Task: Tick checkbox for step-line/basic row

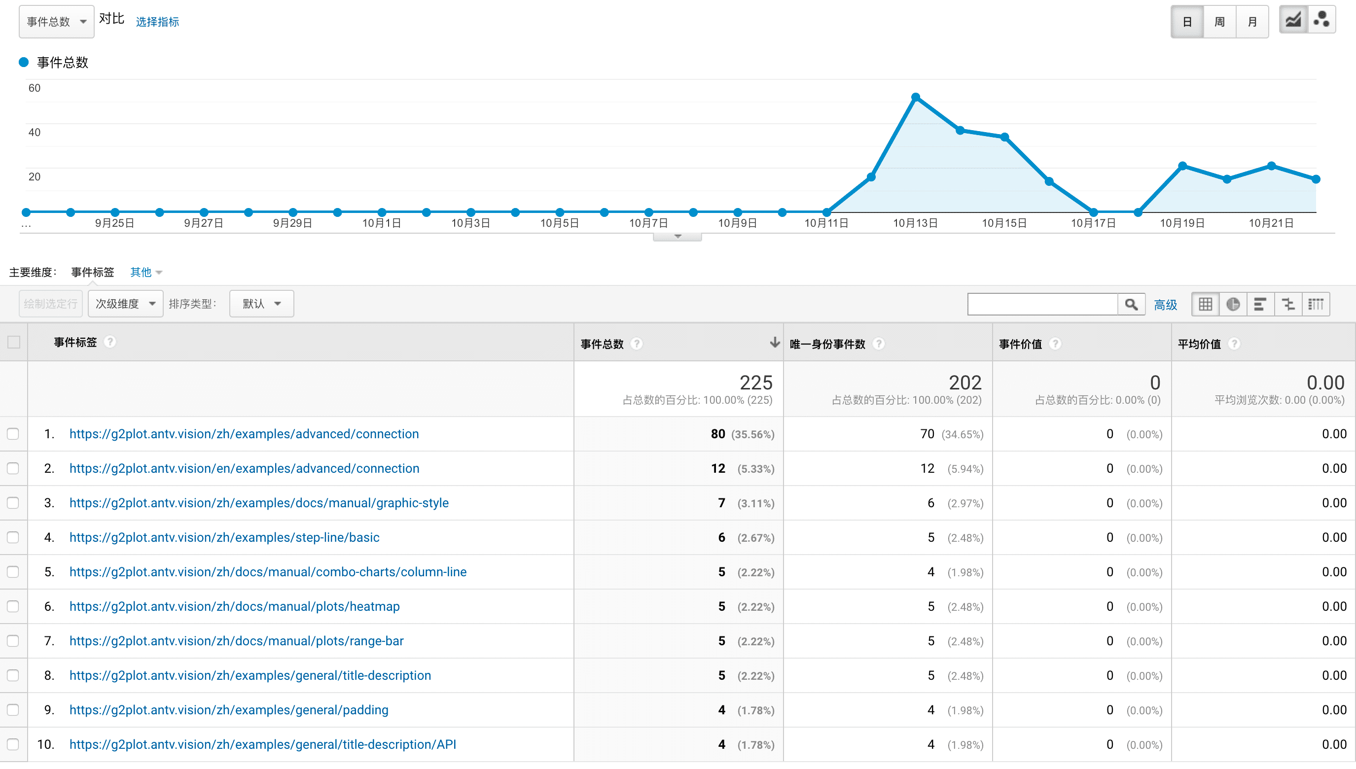Action: click(13, 538)
